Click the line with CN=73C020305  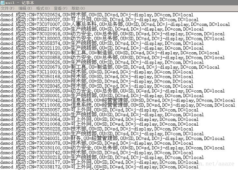point(102,134)
